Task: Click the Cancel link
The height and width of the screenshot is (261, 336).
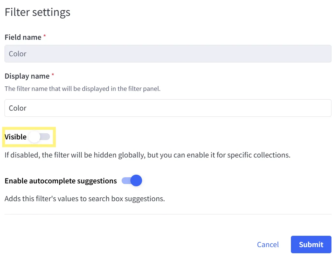Action: (x=268, y=245)
